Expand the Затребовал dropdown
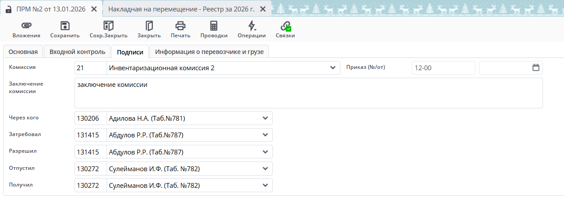Viewport: 564px width, 201px height. pos(265,135)
